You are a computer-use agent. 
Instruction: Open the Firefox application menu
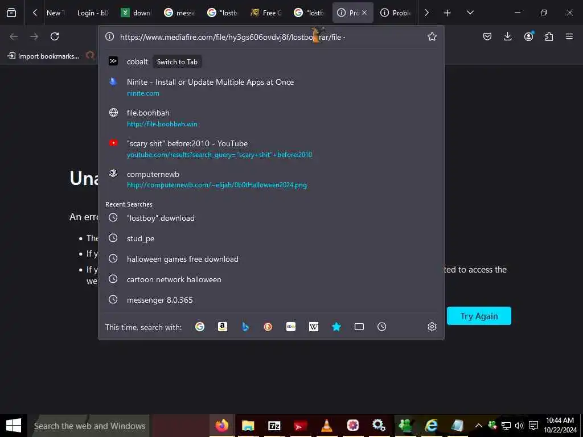(569, 36)
